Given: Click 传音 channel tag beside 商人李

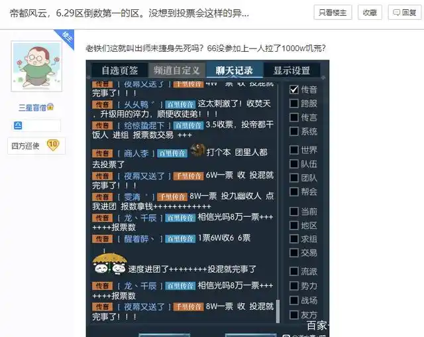Looking at the screenshot, I should pyautogui.click(x=102, y=153).
